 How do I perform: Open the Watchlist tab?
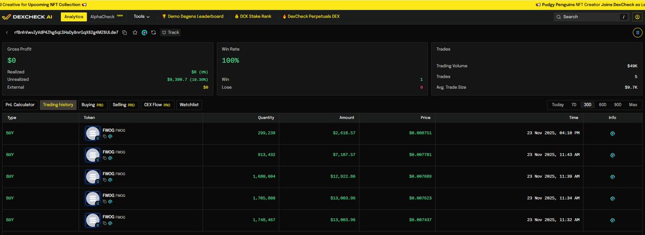(x=189, y=105)
